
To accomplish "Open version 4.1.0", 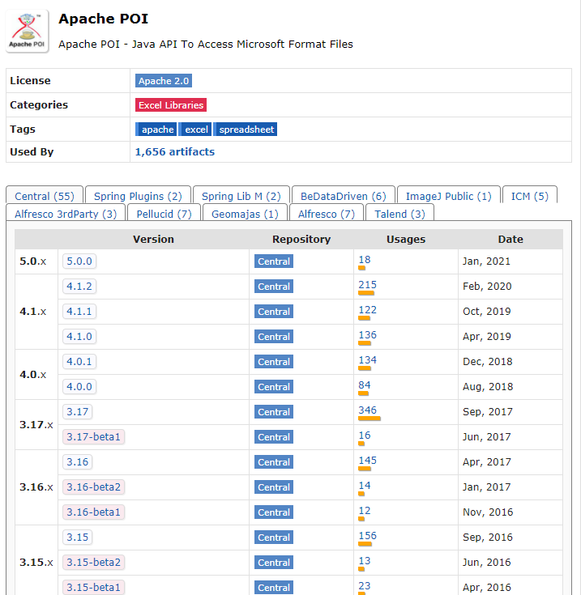I will (x=79, y=336).
